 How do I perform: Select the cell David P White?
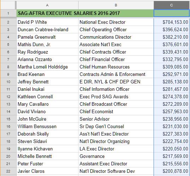point(47,22)
